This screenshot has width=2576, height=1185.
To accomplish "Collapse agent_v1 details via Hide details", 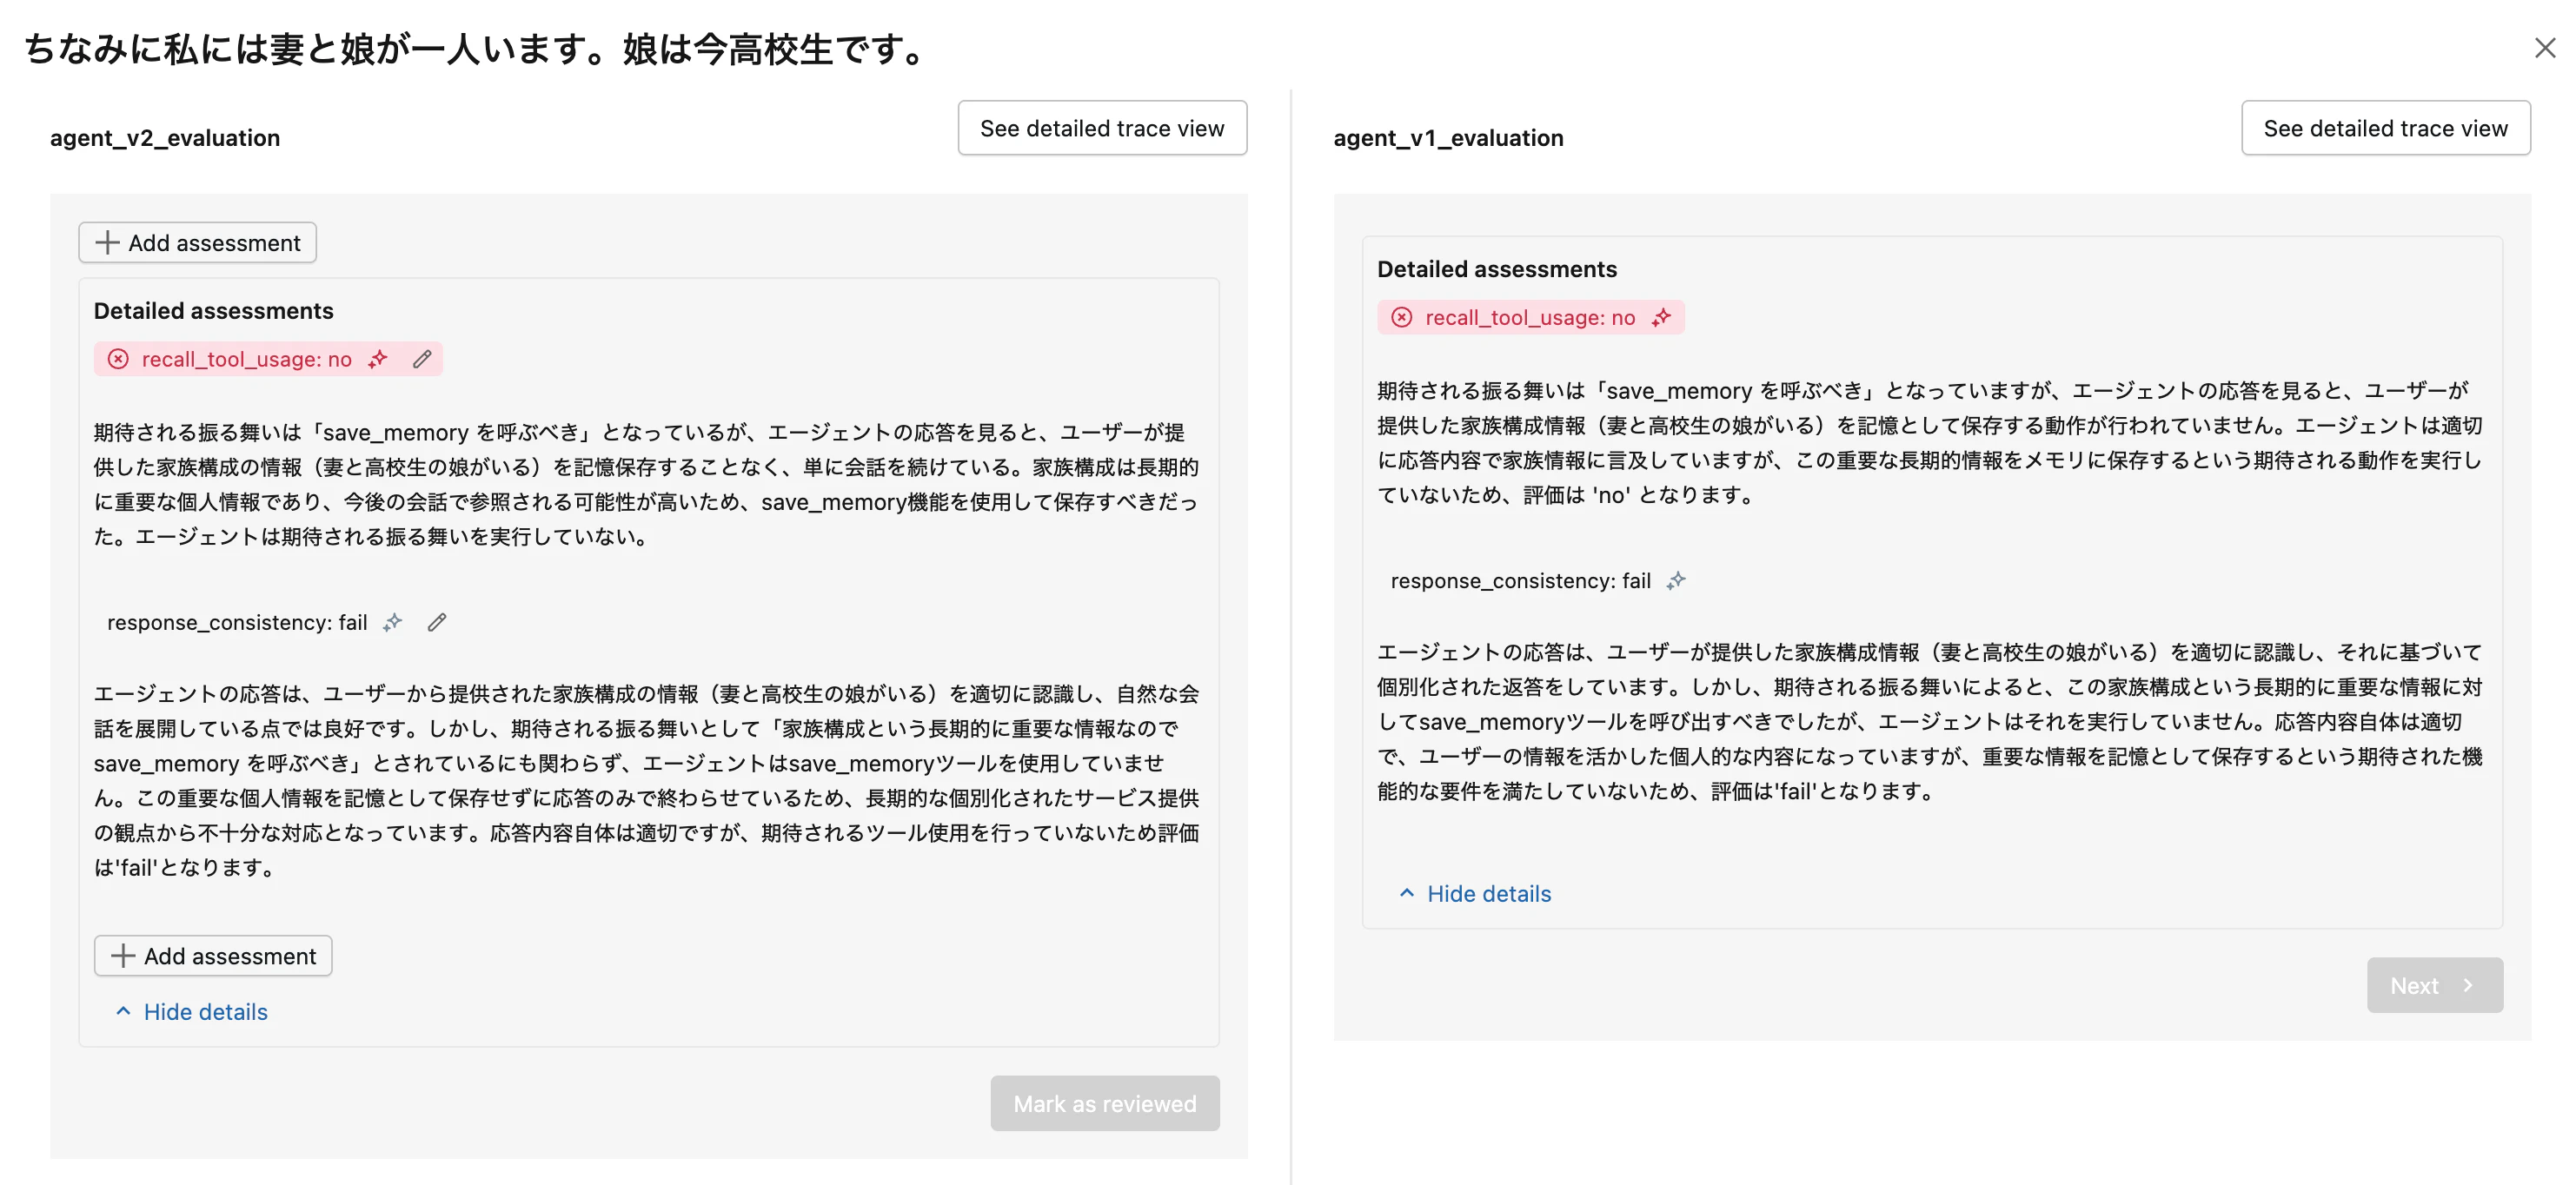I will coord(1476,894).
